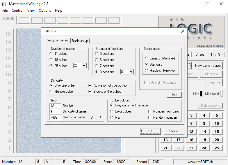This screenshot has width=228, height=165.
Task: Switch to the Setup of games tab
Action: (58, 40)
